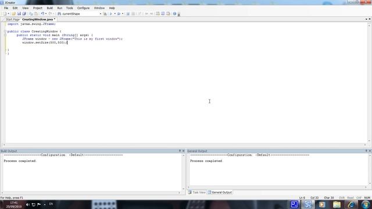Toggle the OVR overwrite status indicator
This screenshot has width=372, height=209.
coord(342,197)
